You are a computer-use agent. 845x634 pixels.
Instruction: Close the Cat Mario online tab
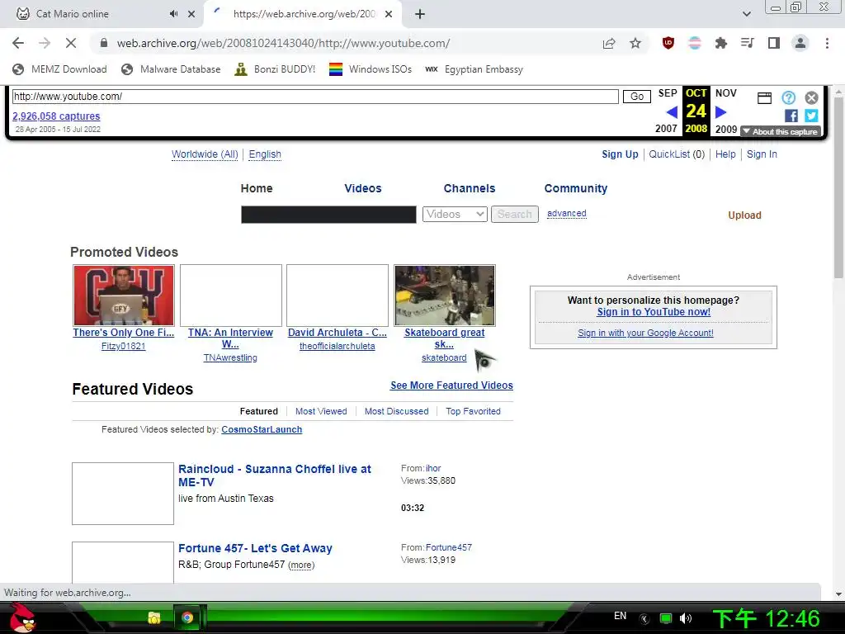pyautogui.click(x=191, y=14)
